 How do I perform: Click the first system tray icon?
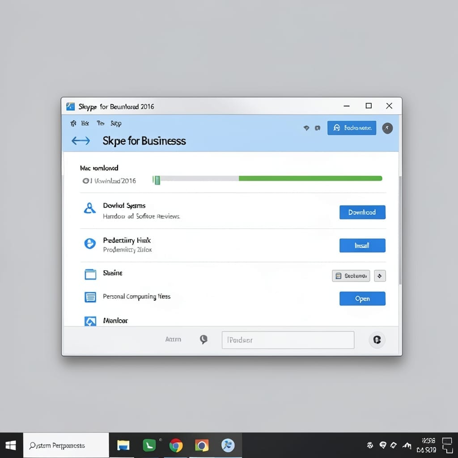tap(370, 445)
